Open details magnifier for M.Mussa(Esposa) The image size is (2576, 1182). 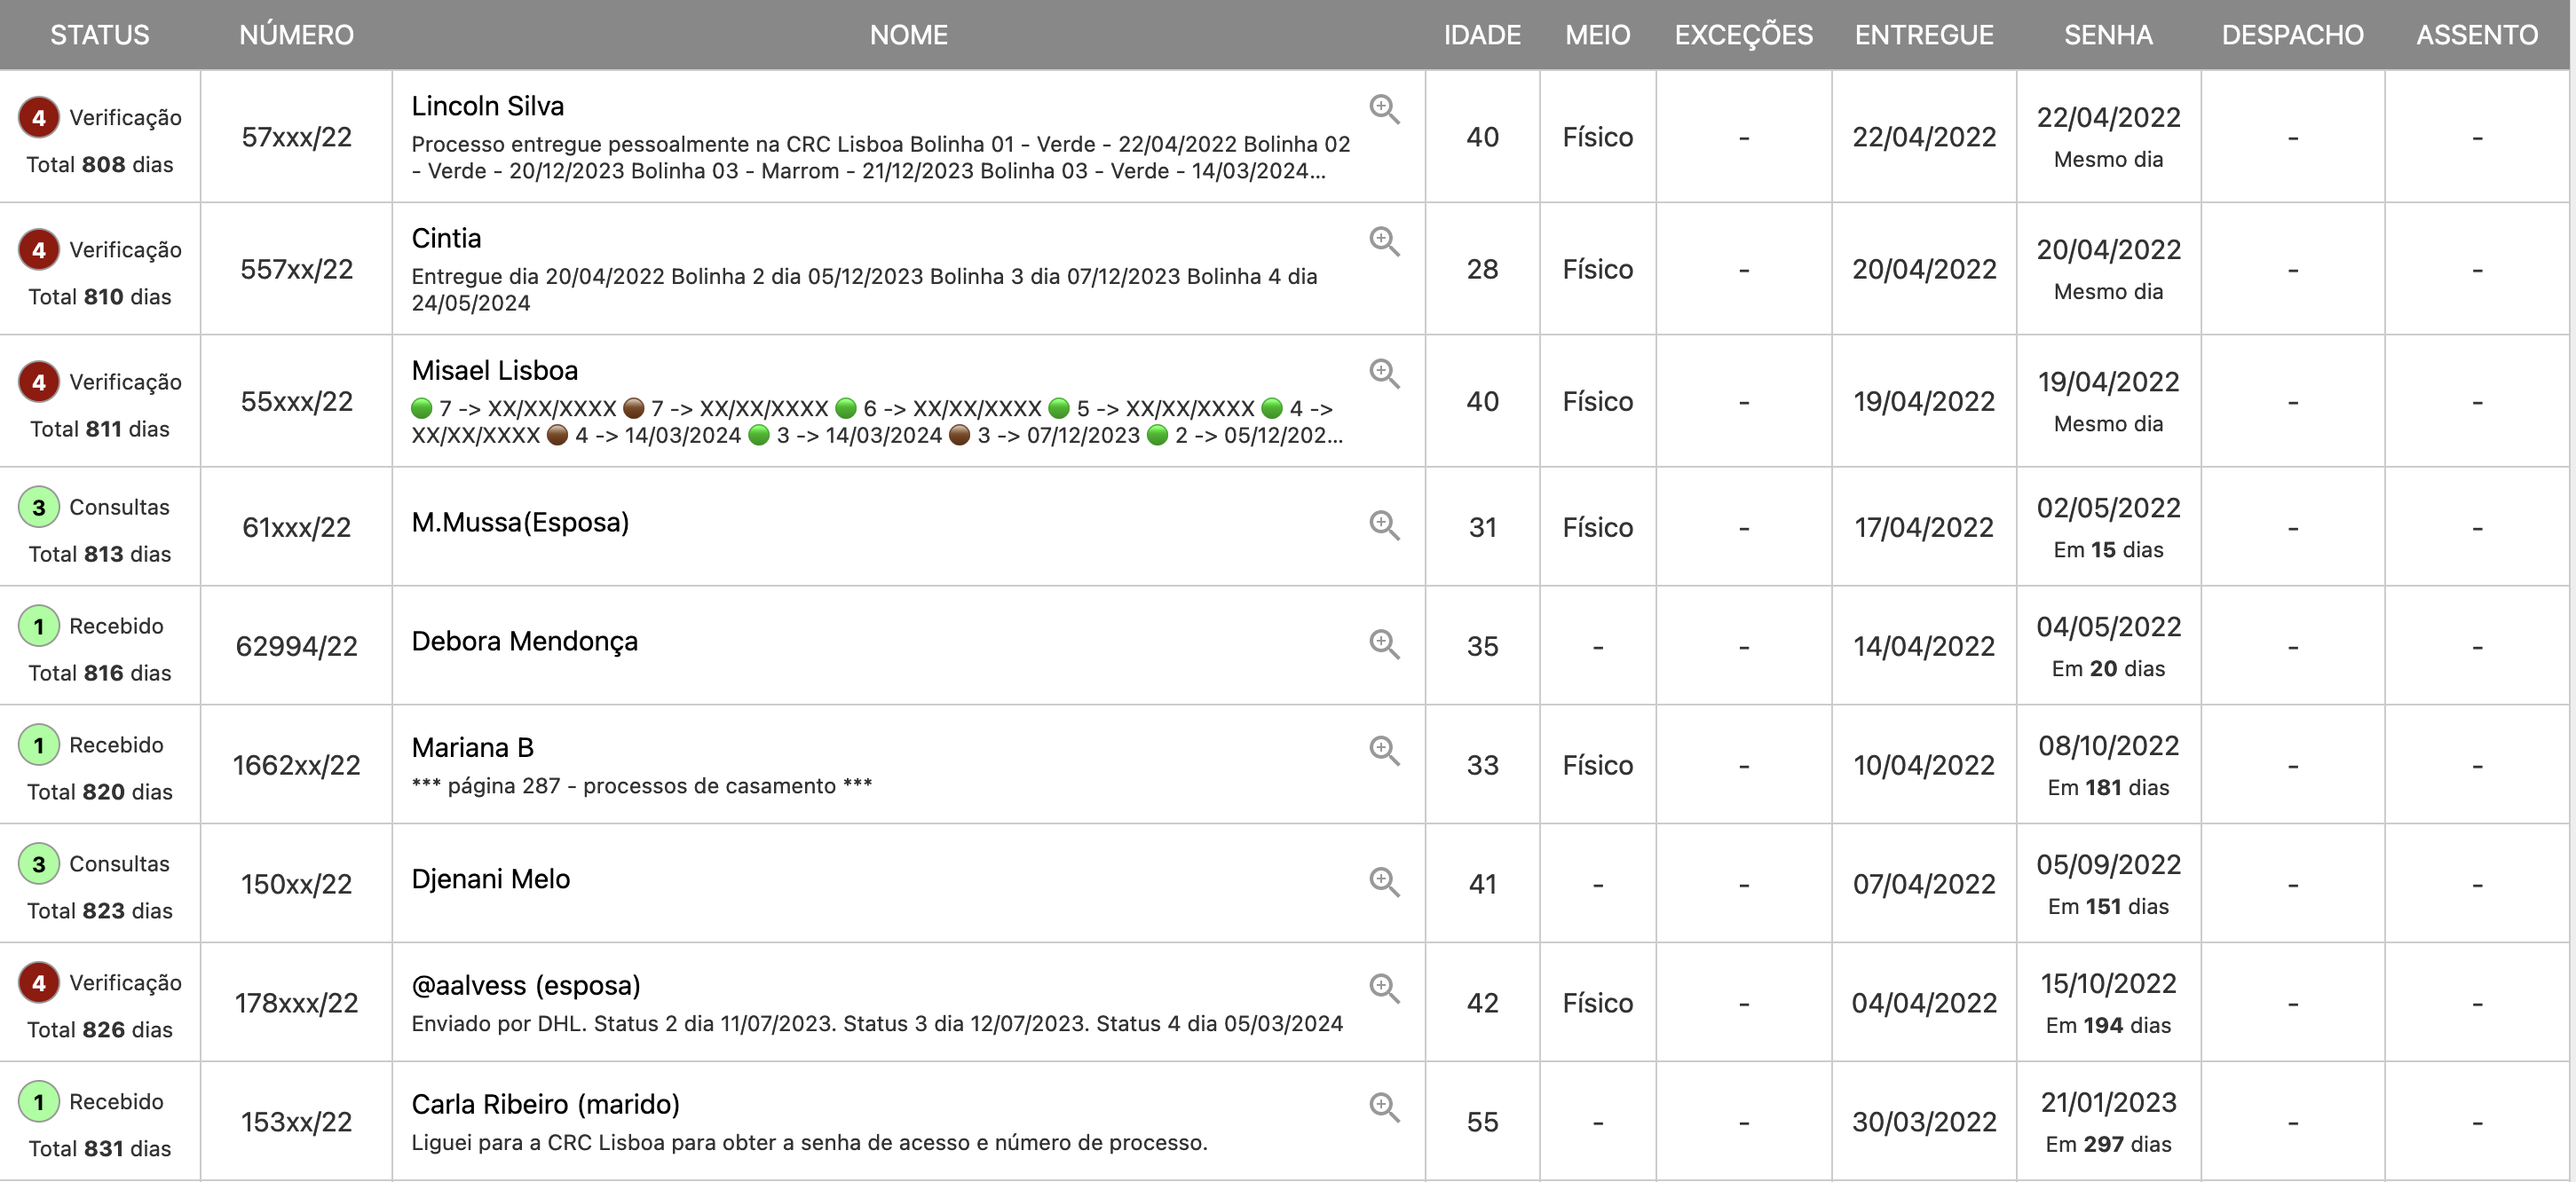click(1384, 525)
